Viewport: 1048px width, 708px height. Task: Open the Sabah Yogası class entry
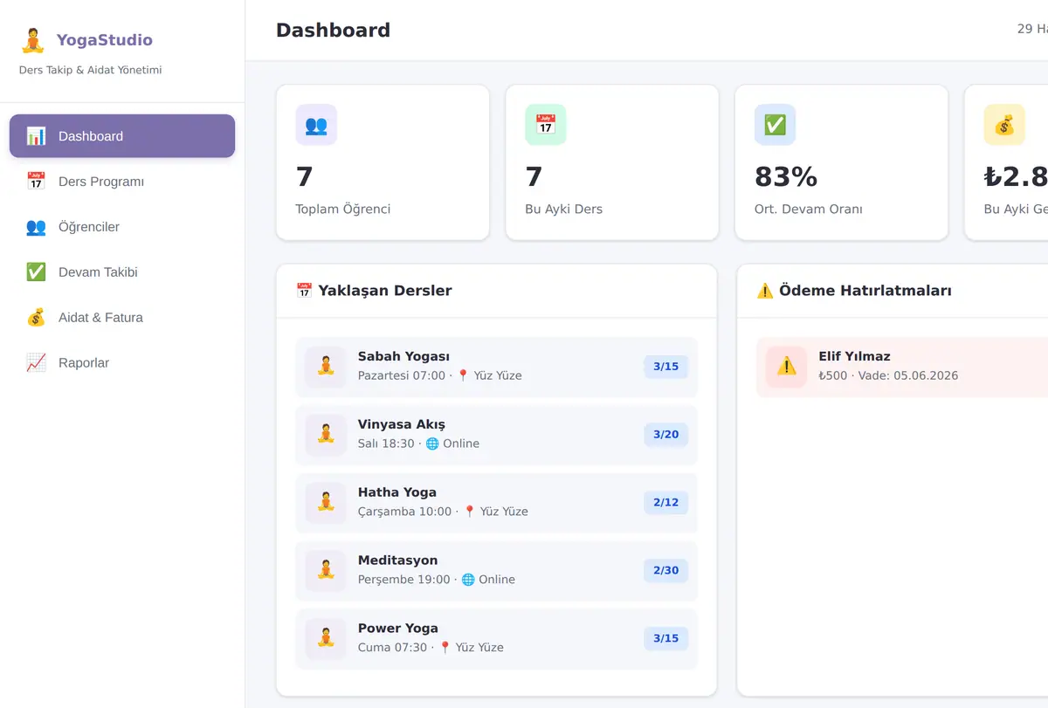(x=497, y=367)
